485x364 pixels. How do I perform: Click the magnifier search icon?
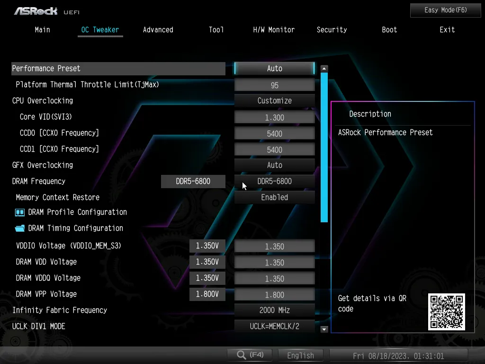pos(241,355)
